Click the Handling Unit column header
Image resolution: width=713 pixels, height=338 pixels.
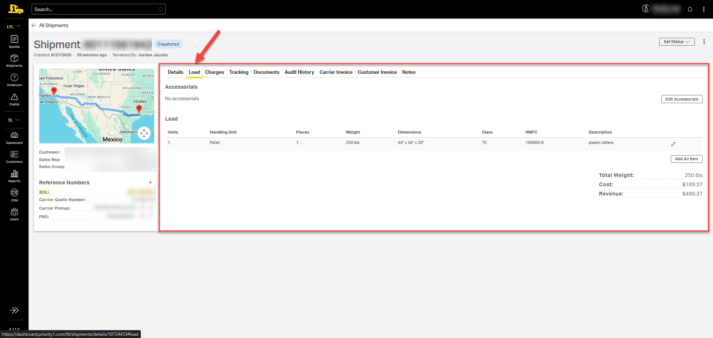pos(223,132)
